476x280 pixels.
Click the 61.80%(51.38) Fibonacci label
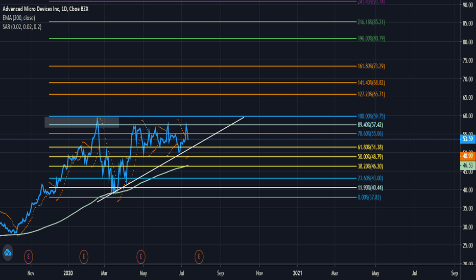tap(370, 147)
